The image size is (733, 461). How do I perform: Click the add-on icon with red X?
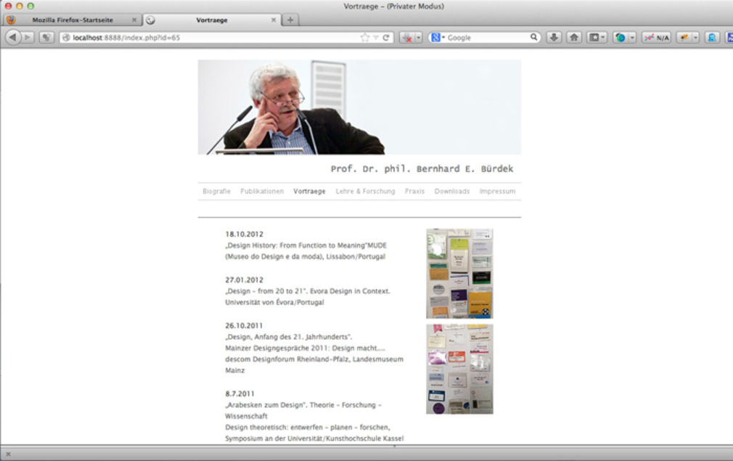(407, 38)
